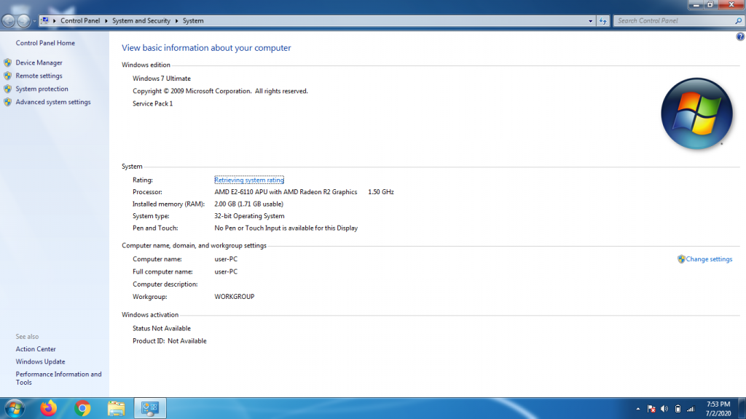The image size is (746, 419).
Task: Click the search magnifier icon
Action: [x=739, y=21]
